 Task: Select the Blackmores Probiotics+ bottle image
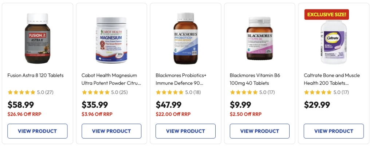point(185,39)
